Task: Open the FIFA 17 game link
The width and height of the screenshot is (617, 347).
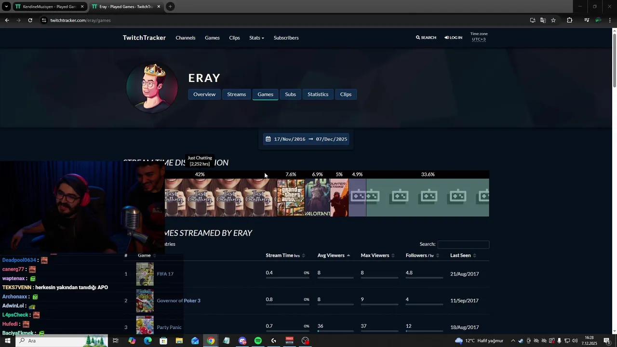Action: (165, 274)
